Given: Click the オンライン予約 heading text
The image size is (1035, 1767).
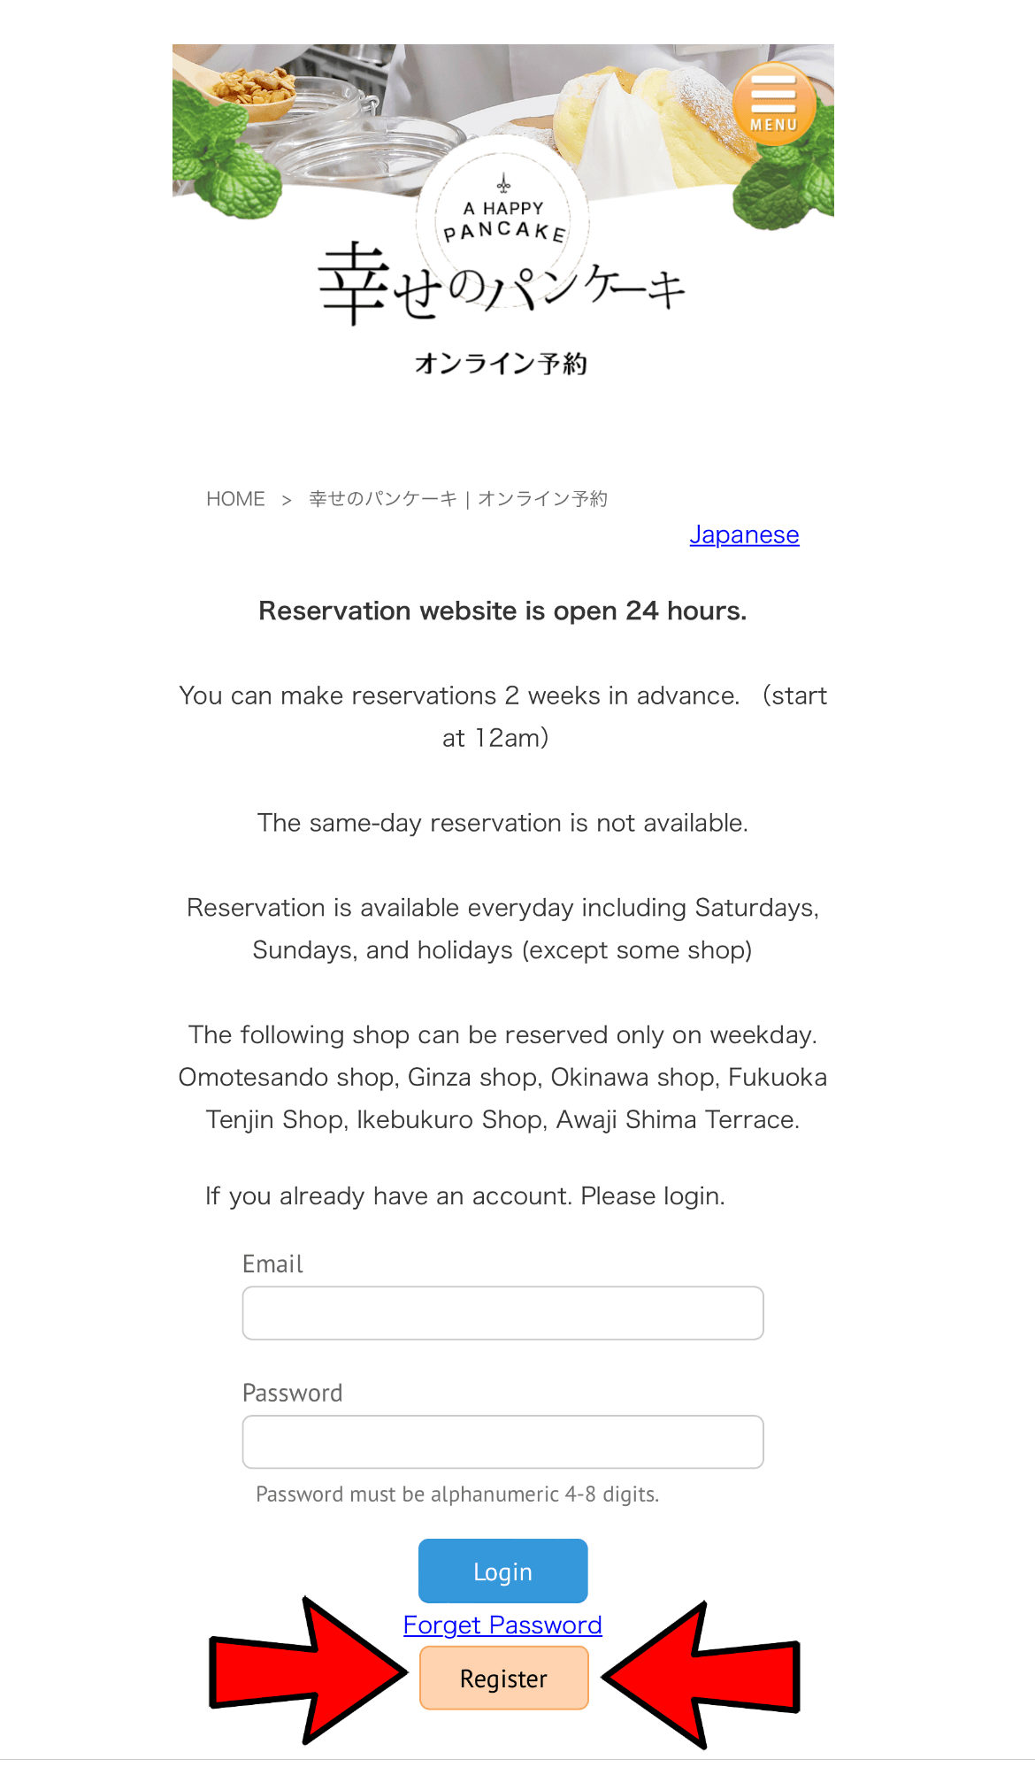Looking at the screenshot, I should [502, 364].
